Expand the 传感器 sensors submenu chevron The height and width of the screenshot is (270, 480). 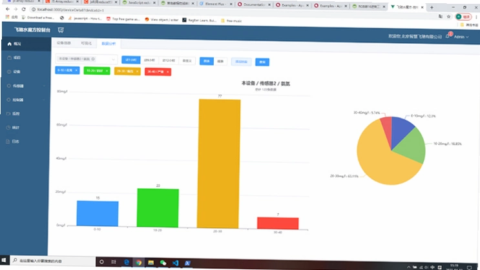tap(44, 86)
